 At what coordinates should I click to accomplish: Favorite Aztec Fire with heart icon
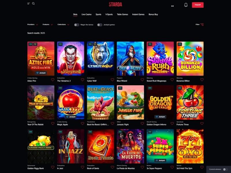click(53, 80)
